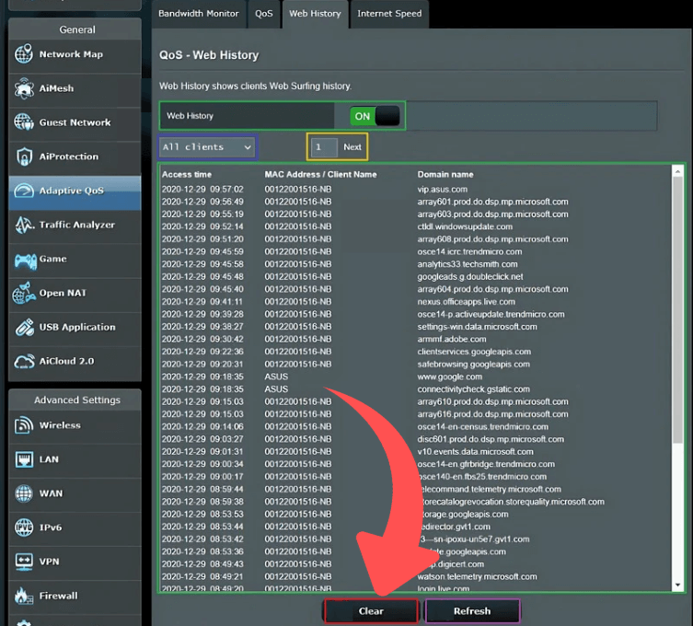This screenshot has height=626, width=693.
Task: Click the Domain name column header
Action: click(x=445, y=174)
